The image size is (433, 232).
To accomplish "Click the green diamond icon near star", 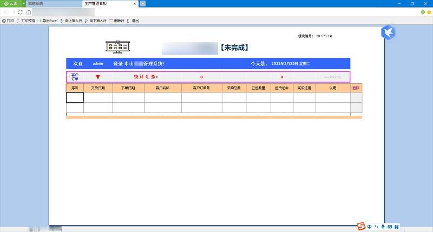I will (423, 12).
